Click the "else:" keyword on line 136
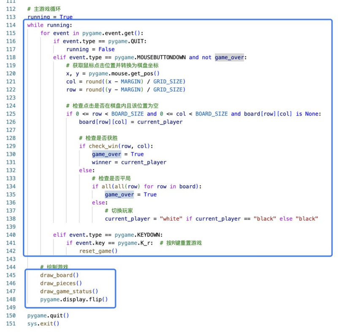Image resolution: width=351 pixels, height=334 pixels. click(100, 203)
